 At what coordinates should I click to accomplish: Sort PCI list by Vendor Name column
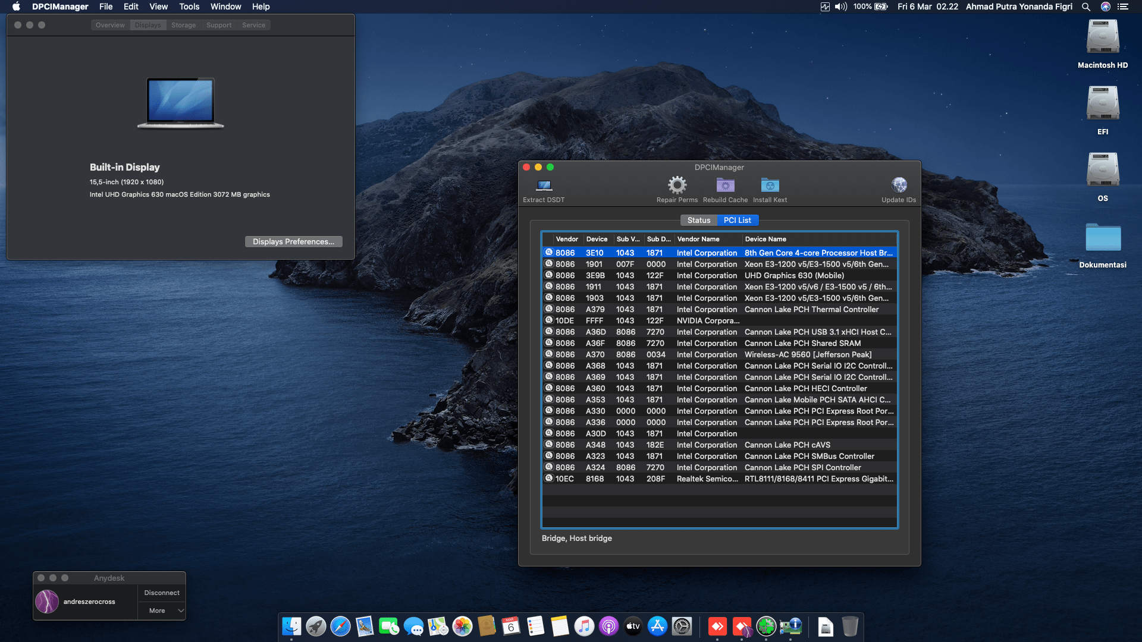coord(708,239)
